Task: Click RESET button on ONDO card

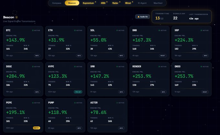Action: point(205,92)
